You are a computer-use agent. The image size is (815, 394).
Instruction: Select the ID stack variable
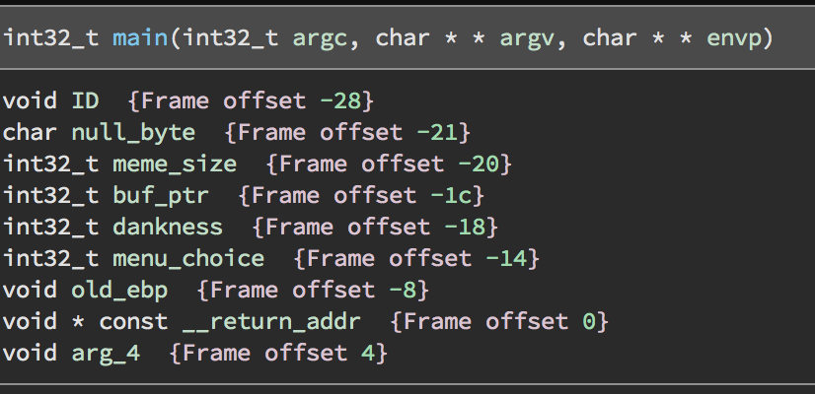(x=85, y=100)
